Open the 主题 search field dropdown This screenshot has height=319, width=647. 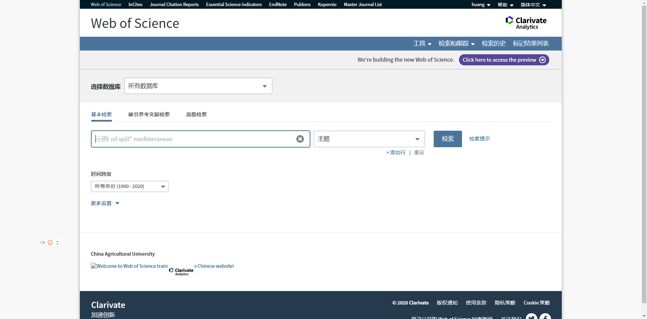click(x=369, y=139)
